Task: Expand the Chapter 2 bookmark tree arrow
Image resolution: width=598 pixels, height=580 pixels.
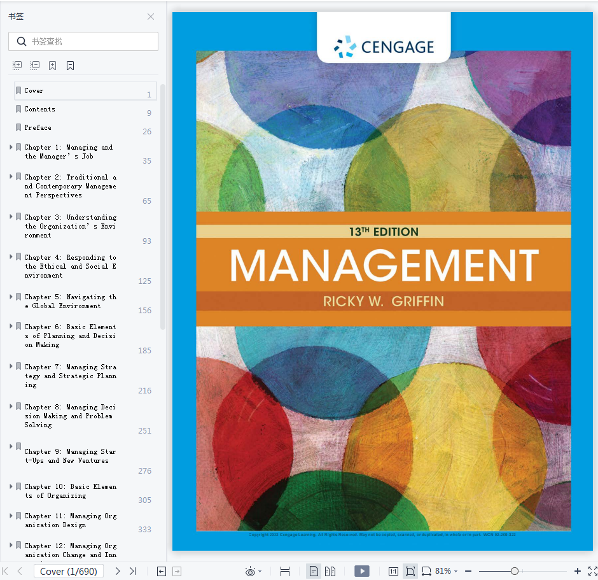Action: pyautogui.click(x=11, y=176)
